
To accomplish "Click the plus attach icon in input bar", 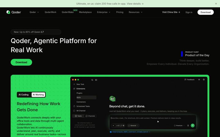I will pyautogui.click(x=113, y=125).
